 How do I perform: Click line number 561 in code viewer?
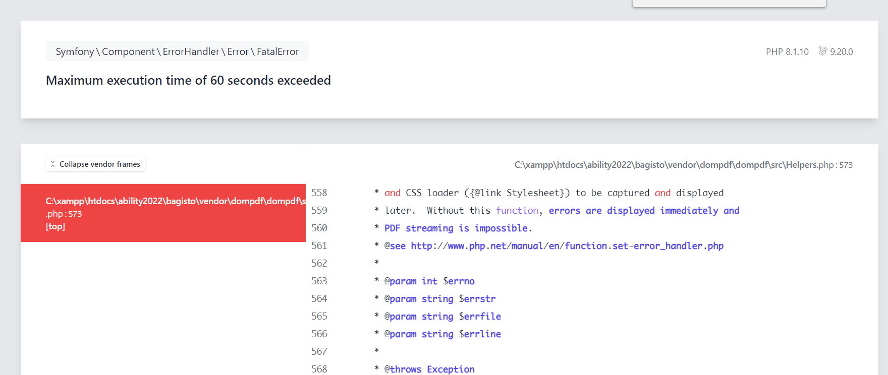click(x=319, y=246)
